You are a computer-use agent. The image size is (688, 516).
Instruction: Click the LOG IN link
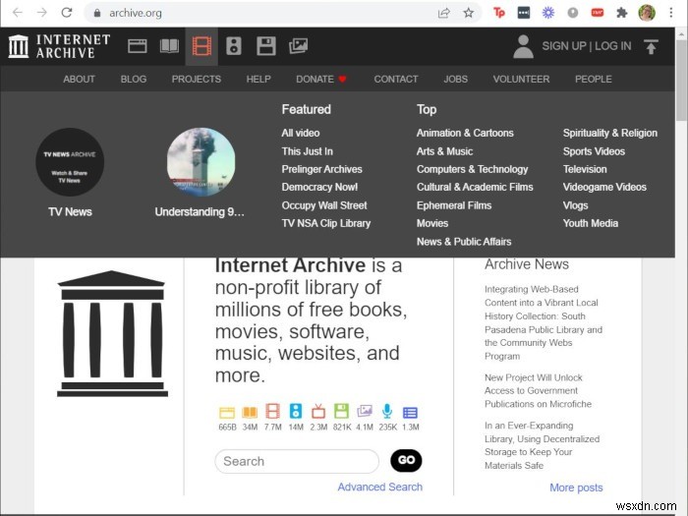pyautogui.click(x=613, y=46)
